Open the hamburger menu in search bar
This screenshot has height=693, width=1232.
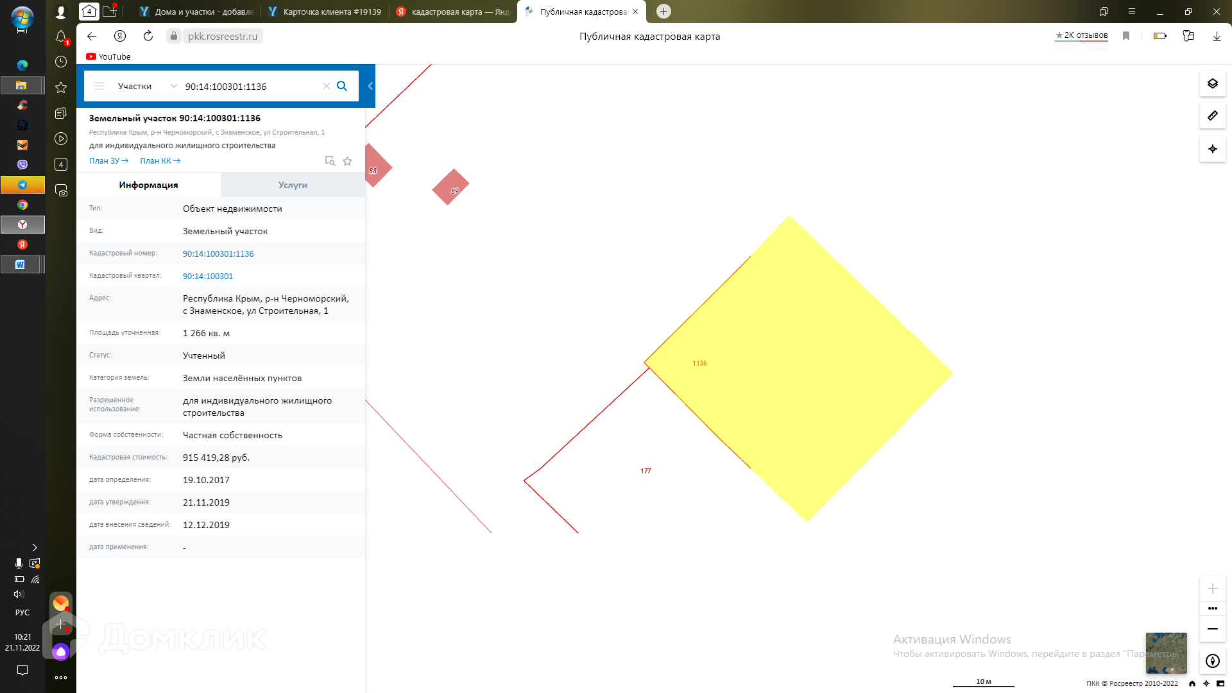(x=99, y=86)
